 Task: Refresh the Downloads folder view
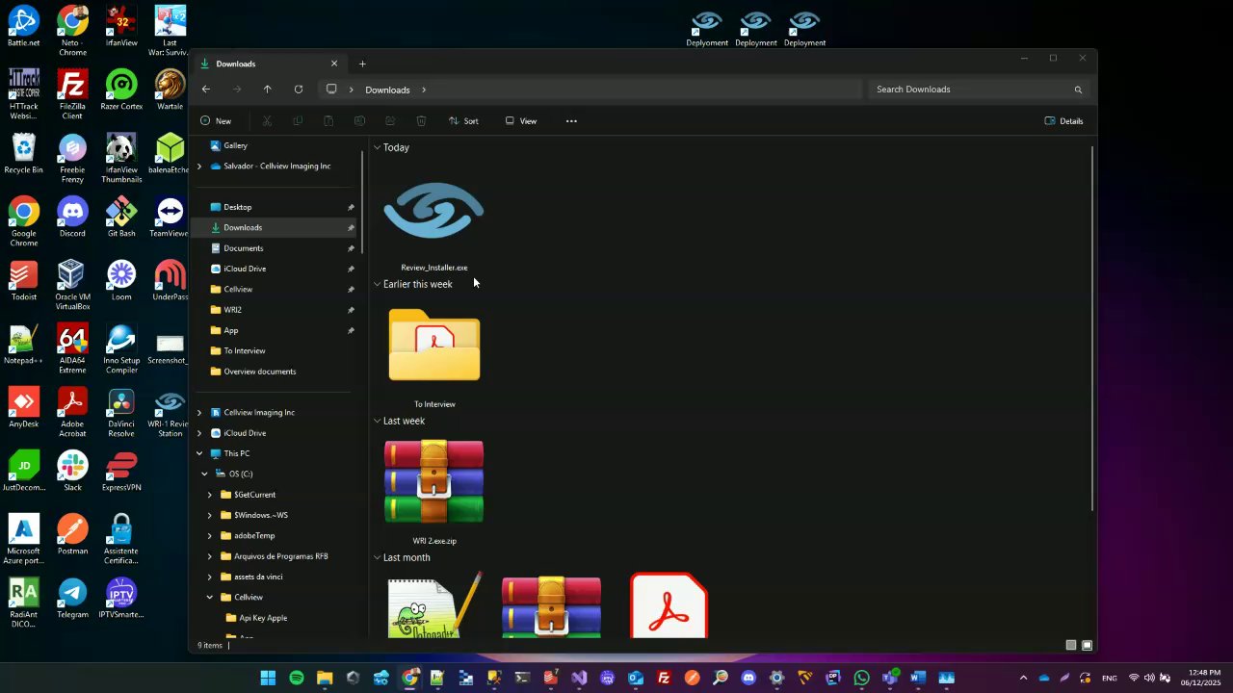tap(299, 90)
